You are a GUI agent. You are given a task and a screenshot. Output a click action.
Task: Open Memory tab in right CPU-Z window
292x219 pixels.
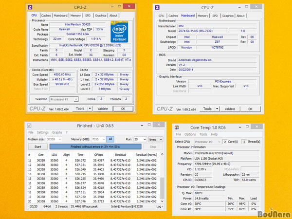202,16
